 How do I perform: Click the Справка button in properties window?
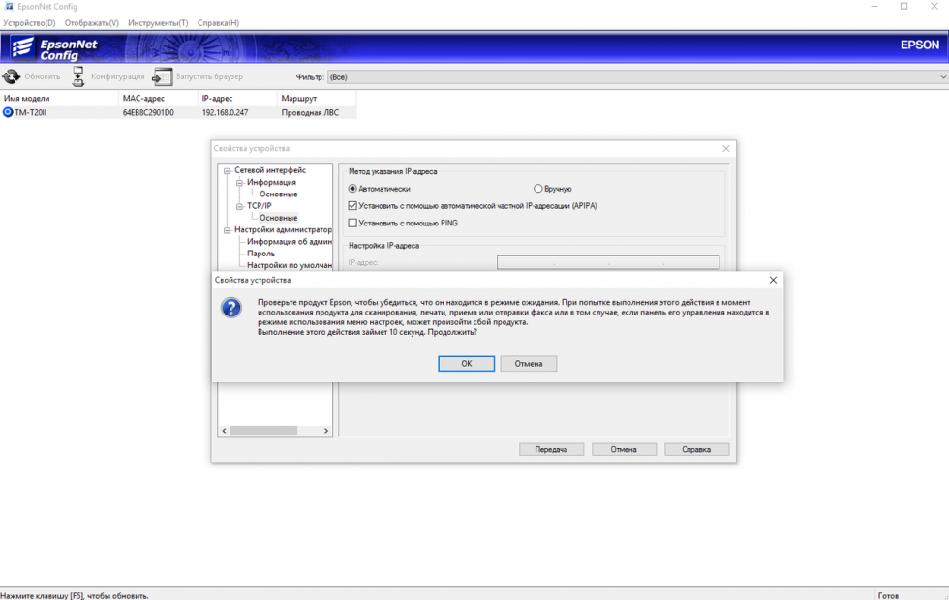pos(696,449)
